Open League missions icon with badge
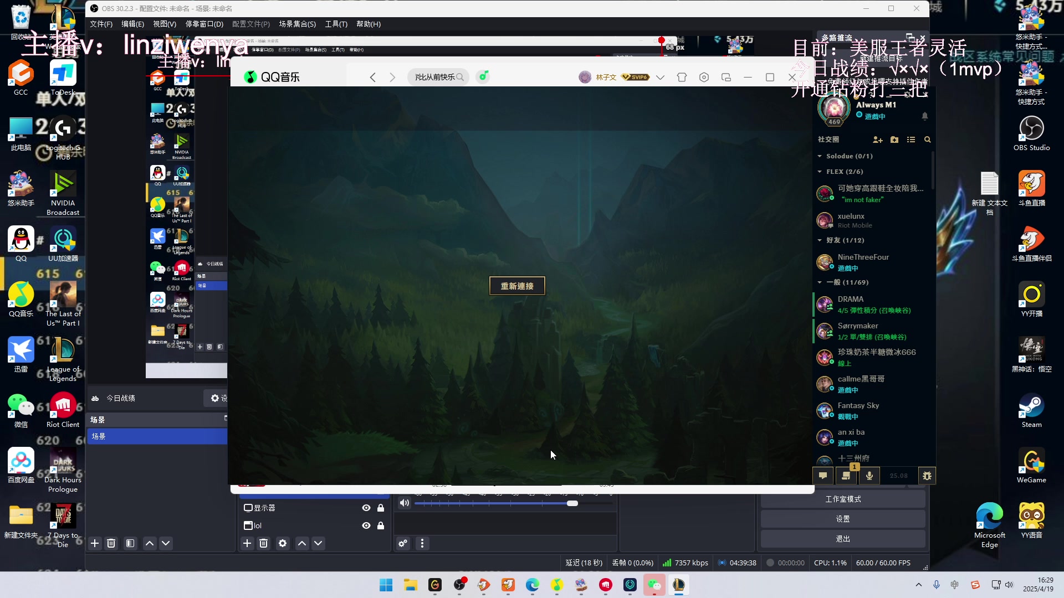This screenshot has width=1064, height=598. (x=846, y=476)
